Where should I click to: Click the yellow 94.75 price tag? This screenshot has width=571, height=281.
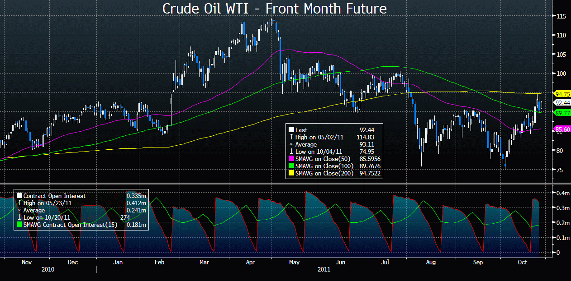pyautogui.click(x=561, y=94)
